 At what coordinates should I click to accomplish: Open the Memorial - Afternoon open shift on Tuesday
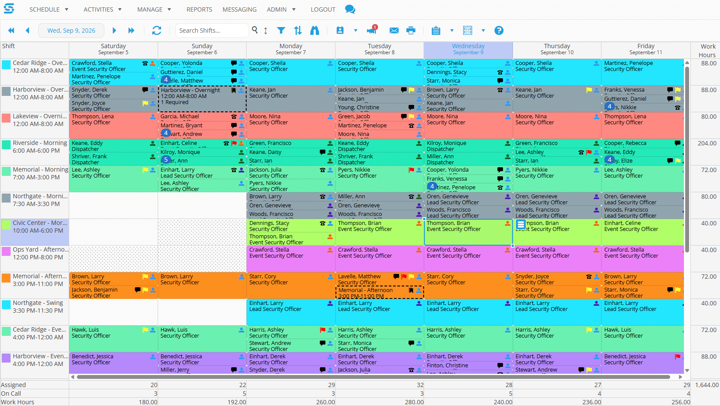point(379,292)
